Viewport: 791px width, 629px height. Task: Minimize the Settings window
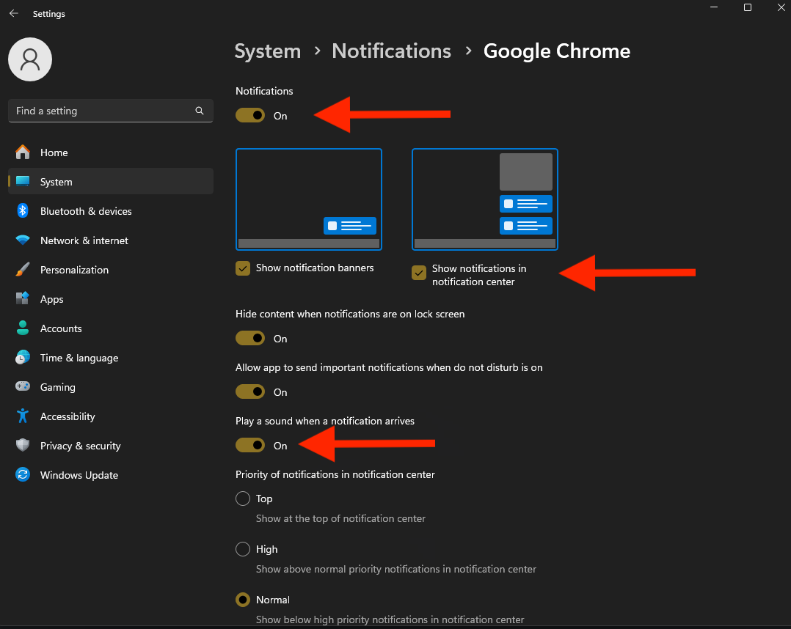coord(714,7)
